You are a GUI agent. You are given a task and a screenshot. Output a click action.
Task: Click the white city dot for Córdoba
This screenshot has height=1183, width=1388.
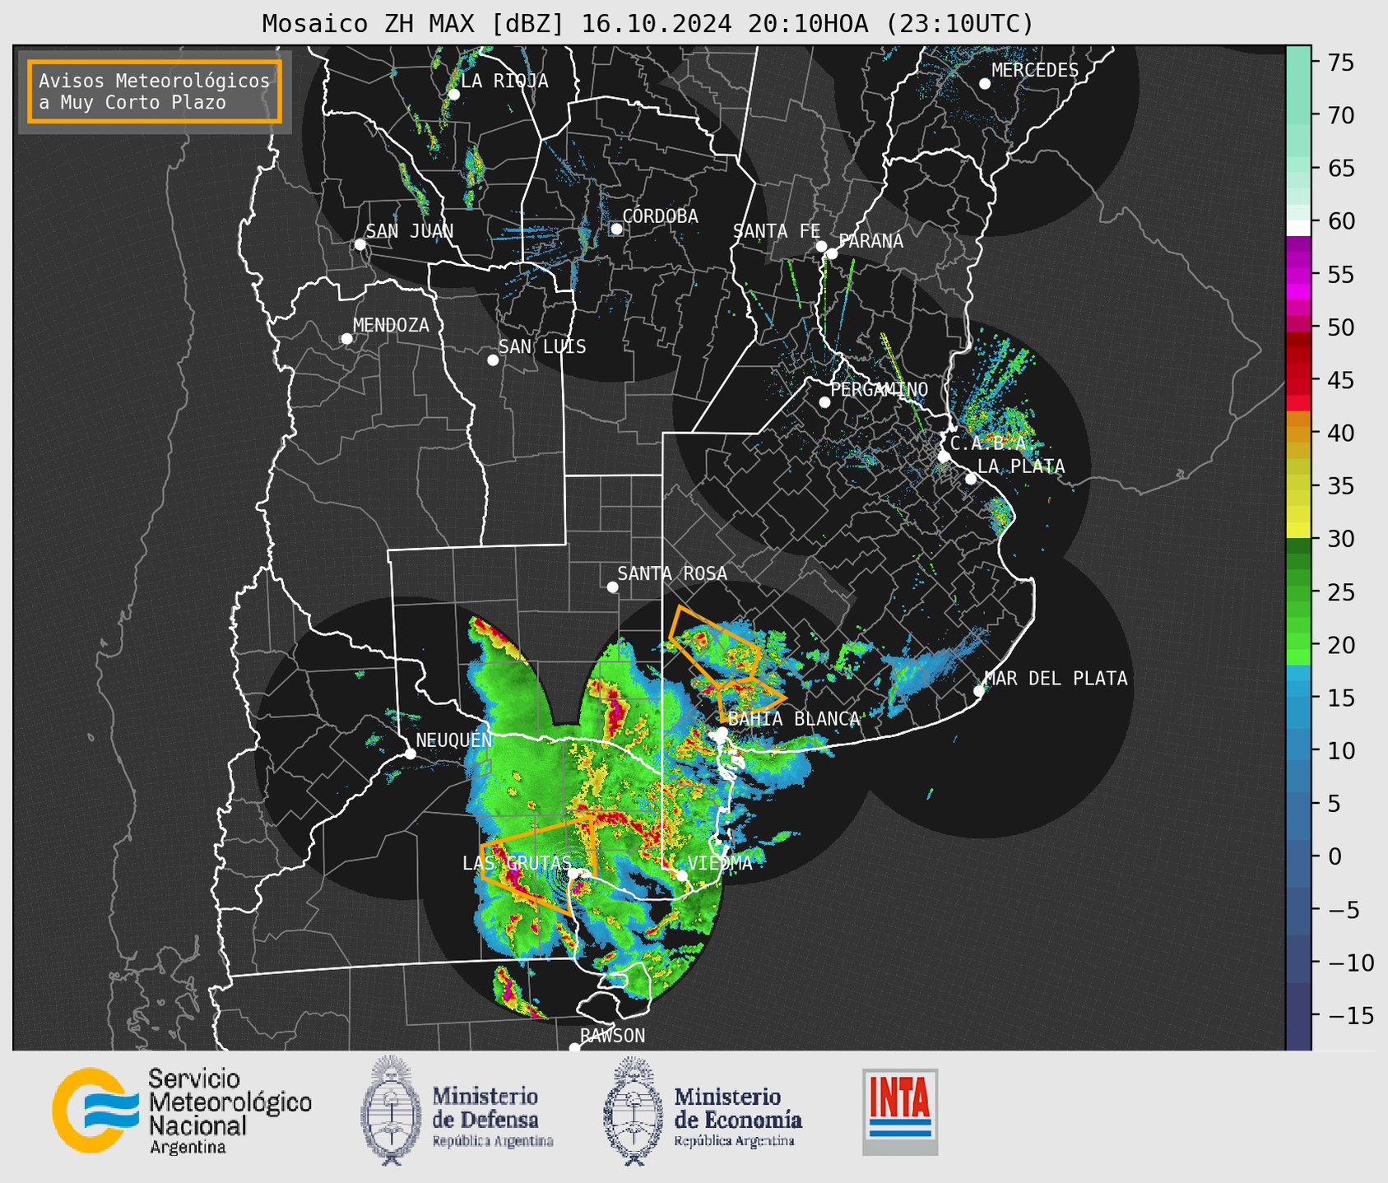click(616, 229)
